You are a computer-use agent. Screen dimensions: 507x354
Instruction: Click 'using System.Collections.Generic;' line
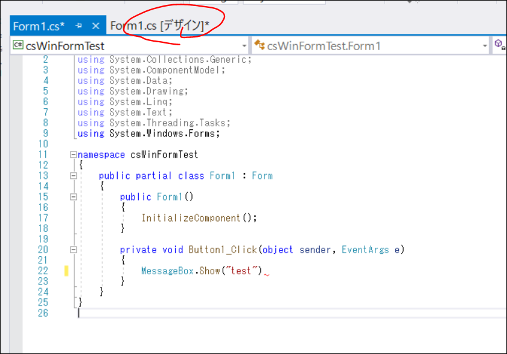[x=164, y=60]
